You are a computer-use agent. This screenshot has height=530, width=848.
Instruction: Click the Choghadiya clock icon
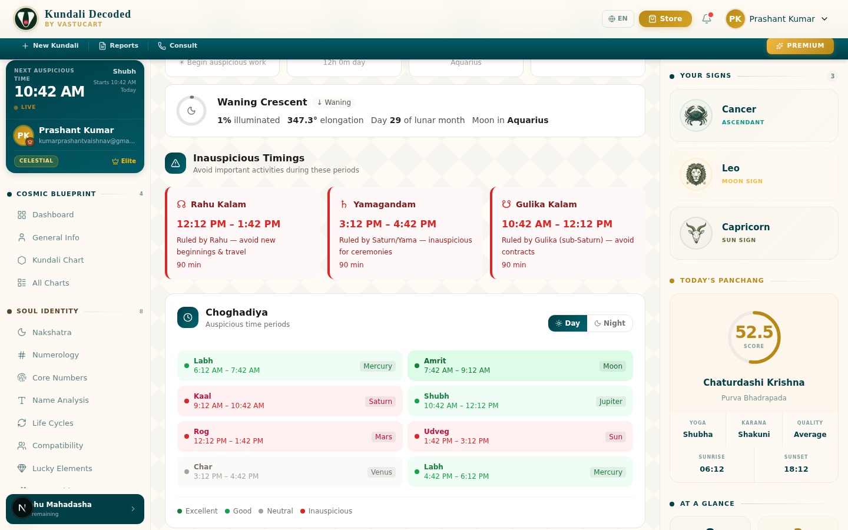click(188, 317)
